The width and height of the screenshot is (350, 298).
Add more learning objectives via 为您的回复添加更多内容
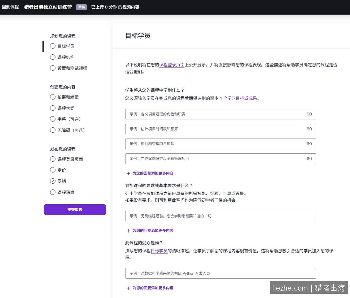pyautogui.click(x=153, y=173)
